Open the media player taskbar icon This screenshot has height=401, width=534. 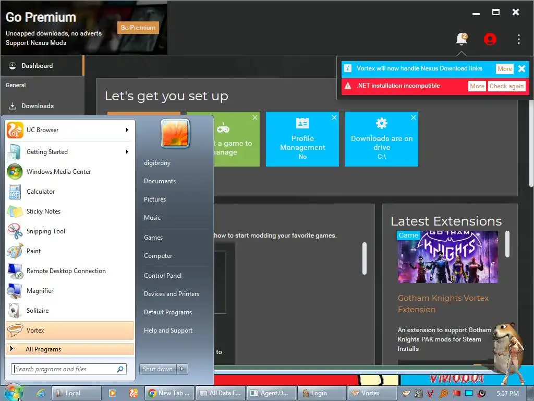coord(113,393)
